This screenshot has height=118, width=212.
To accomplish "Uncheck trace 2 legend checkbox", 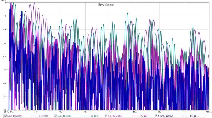I will (x=56, y=116).
